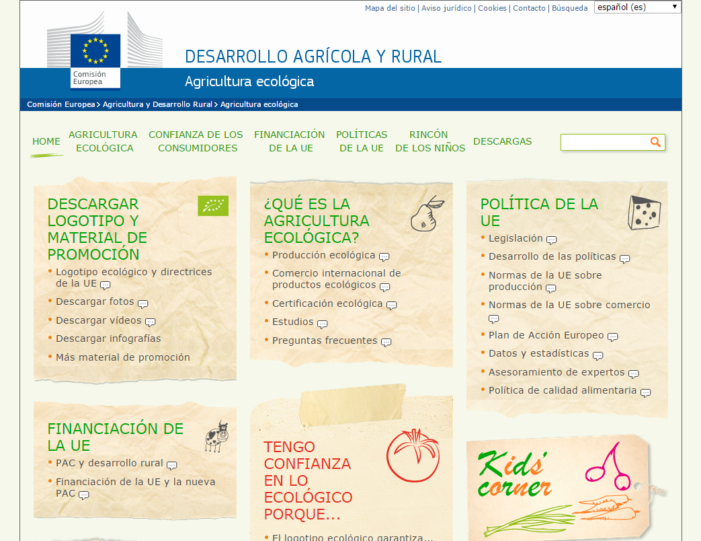Click the cow icon beside Financiación de la UE
The width and height of the screenshot is (701, 541).
(x=216, y=437)
